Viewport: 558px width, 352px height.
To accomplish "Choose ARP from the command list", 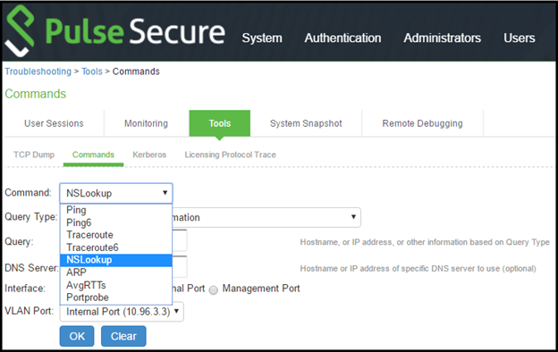I will pyautogui.click(x=116, y=272).
